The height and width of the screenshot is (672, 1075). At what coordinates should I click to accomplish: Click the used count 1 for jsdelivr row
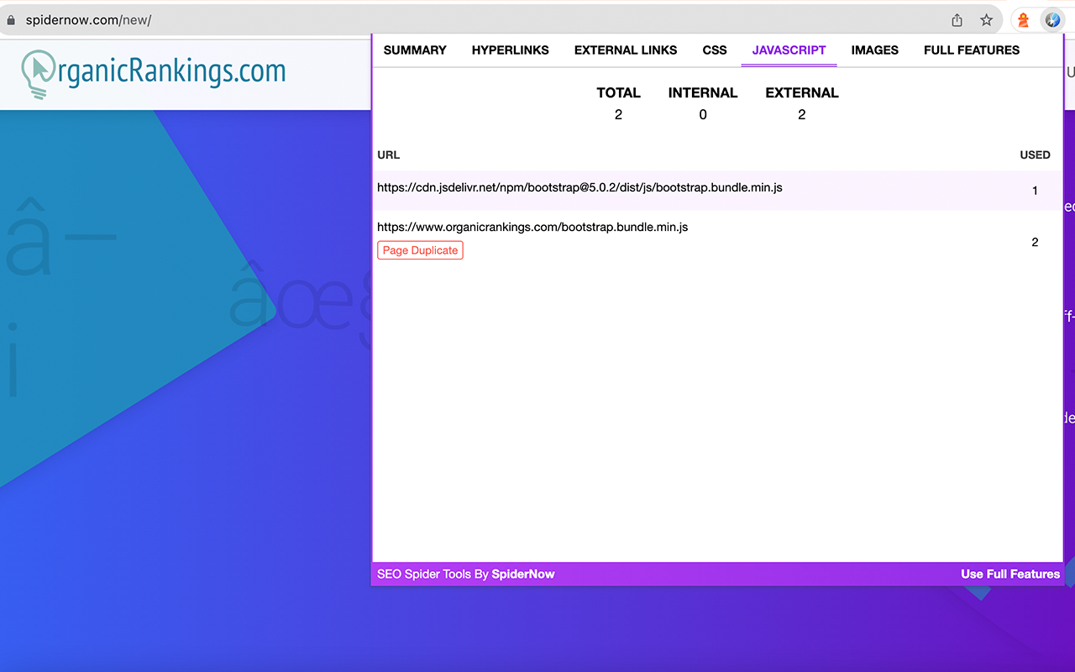point(1035,191)
